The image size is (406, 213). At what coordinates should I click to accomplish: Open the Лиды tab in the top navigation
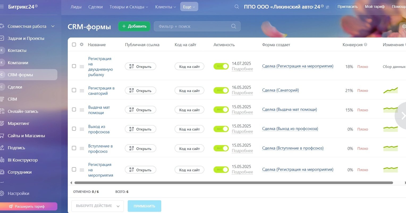click(x=76, y=7)
